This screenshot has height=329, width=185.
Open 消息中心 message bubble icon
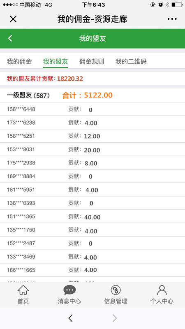tap(69, 290)
